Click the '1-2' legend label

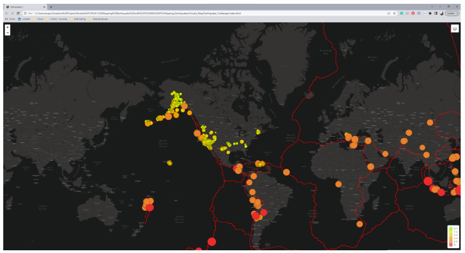pyautogui.click(x=456, y=232)
